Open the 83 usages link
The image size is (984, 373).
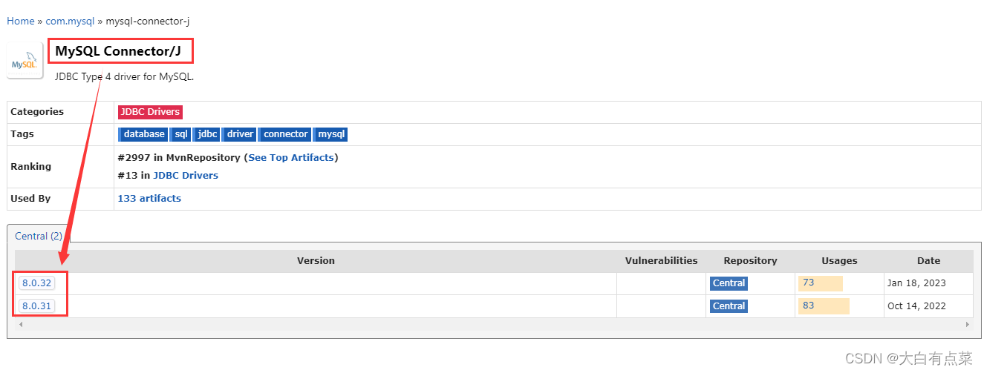tap(808, 306)
